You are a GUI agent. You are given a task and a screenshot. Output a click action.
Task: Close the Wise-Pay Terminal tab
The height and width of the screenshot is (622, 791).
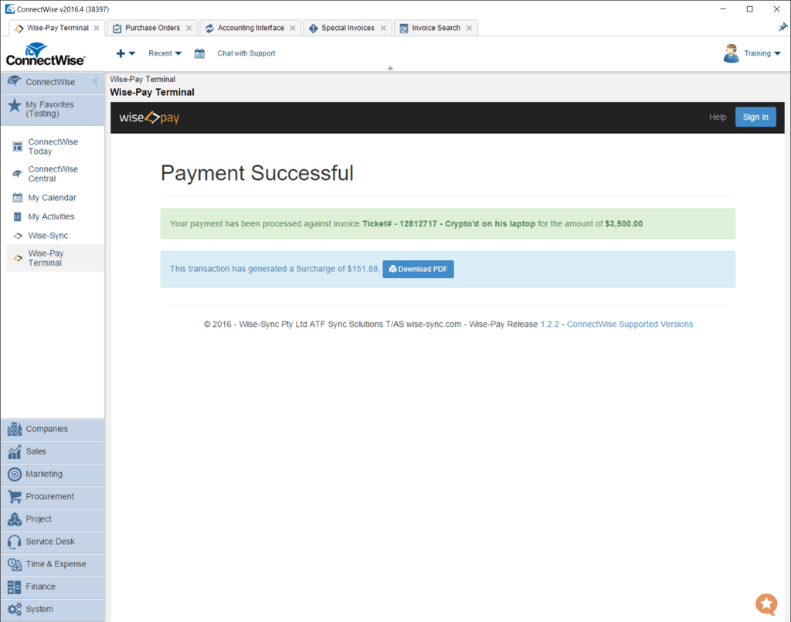97,29
